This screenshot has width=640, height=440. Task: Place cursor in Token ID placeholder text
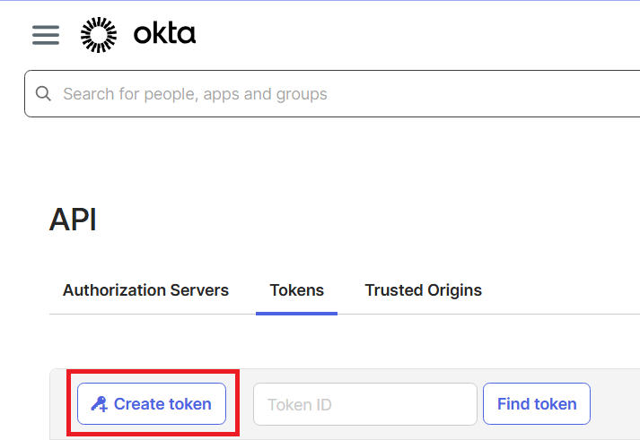[300, 405]
